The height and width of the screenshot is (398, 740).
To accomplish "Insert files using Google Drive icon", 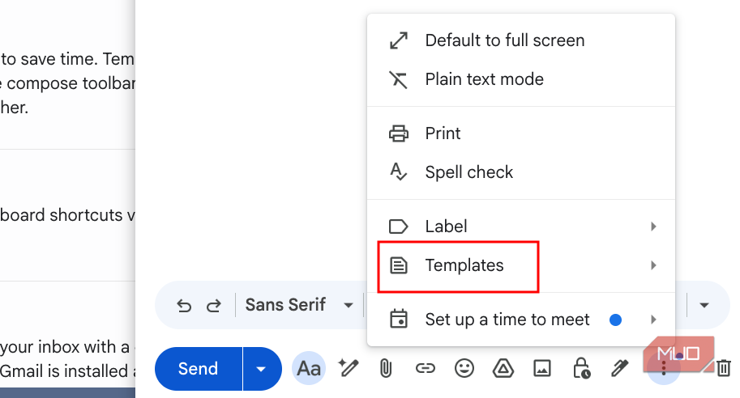I will (503, 368).
